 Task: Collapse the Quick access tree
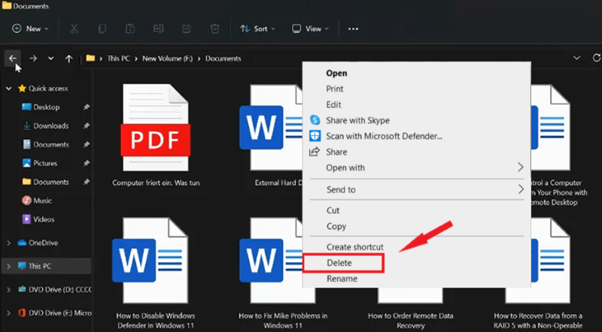[8, 89]
